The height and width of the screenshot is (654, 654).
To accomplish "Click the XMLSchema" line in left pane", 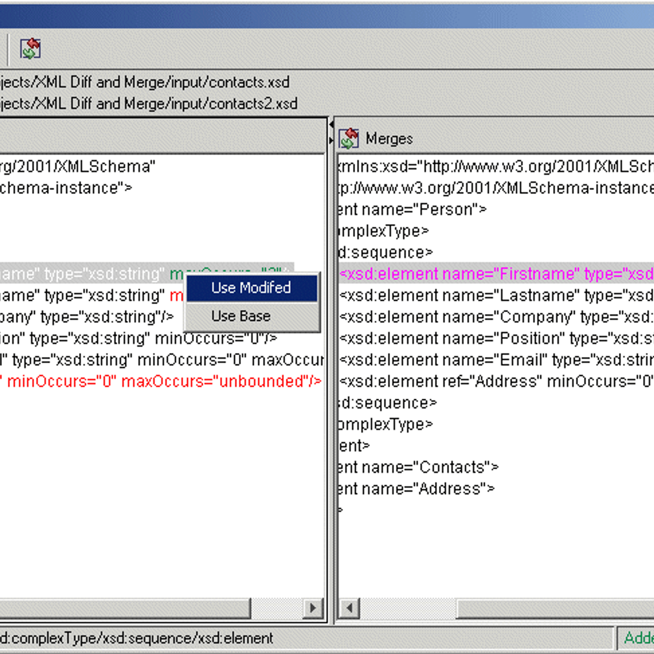I will click(x=78, y=166).
